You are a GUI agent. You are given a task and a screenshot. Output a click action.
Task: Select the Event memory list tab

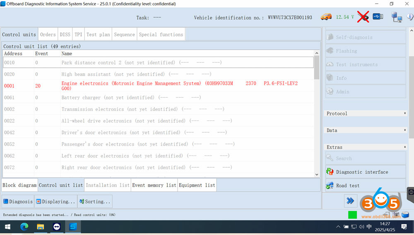pyautogui.click(x=154, y=185)
